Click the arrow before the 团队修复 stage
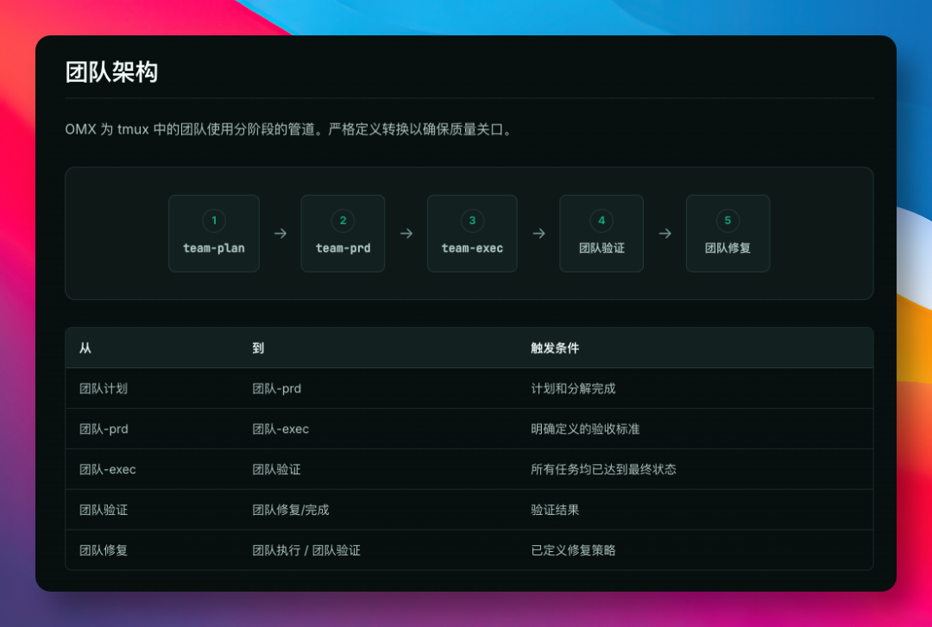932x627 pixels. coord(664,233)
